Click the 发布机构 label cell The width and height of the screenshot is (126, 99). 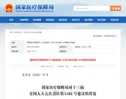65,51
